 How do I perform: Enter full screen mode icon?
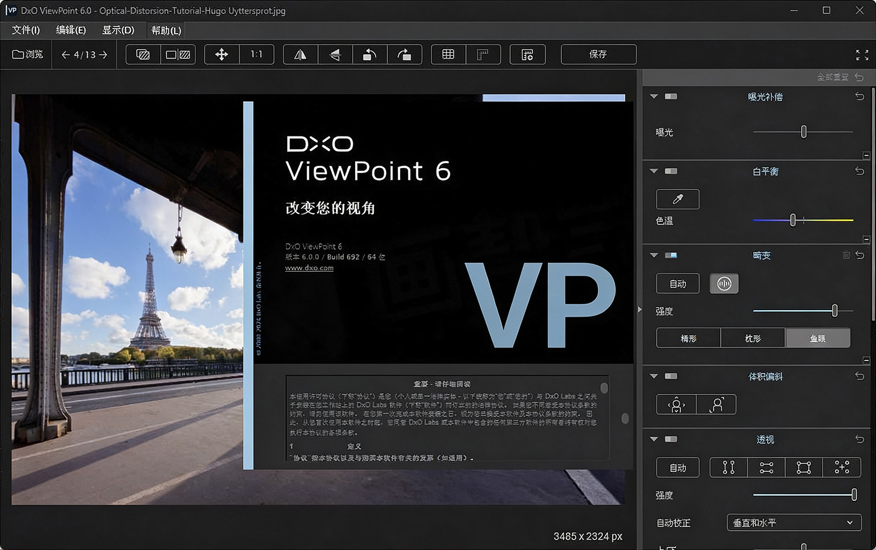(x=862, y=55)
